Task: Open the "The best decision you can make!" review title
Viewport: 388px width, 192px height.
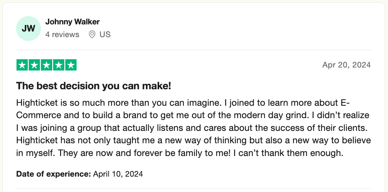Action: click(x=93, y=86)
